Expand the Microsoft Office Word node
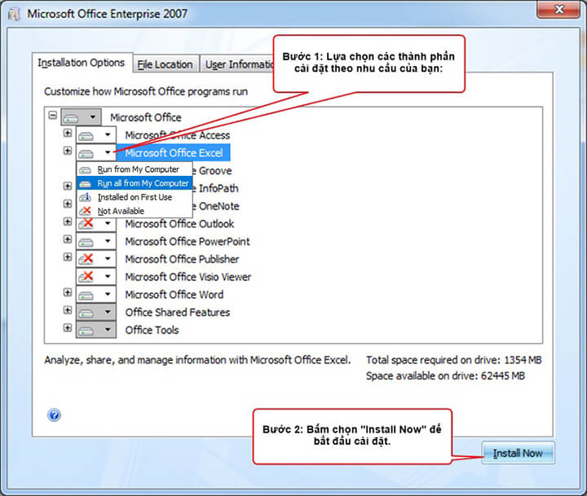Screen dimensions: 587x496 [68, 293]
